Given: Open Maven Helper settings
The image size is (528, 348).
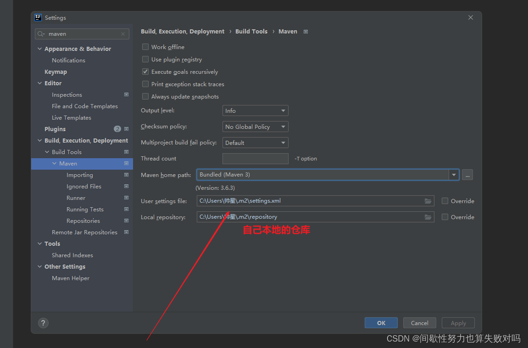Looking at the screenshot, I should pyautogui.click(x=71, y=278).
